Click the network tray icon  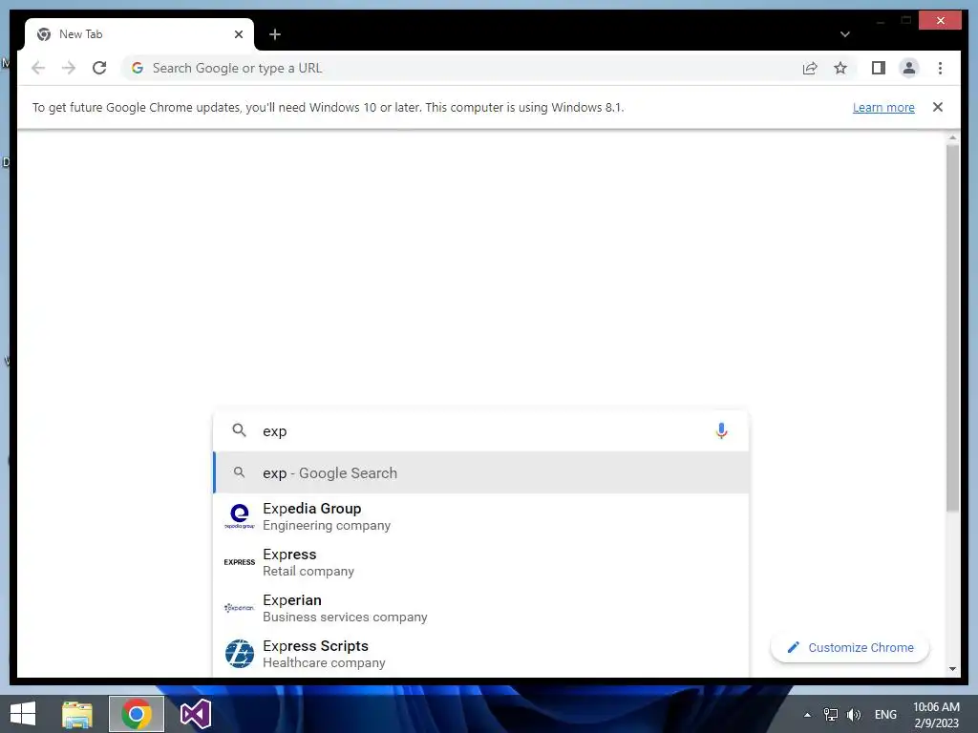pyautogui.click(x=830, y=715)
